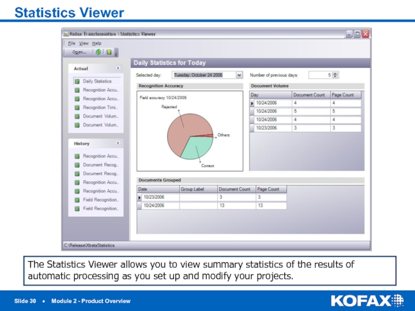Open the Help menu
The height and width of the screenshot is (311, 415).
(x=96, y=44)
